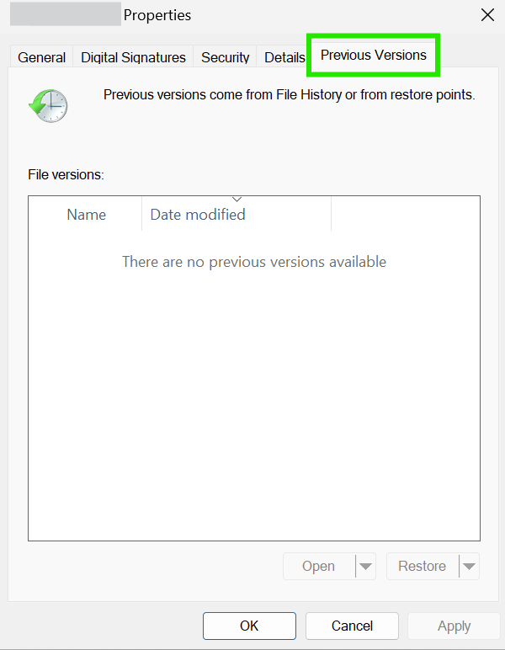Confirm with the OK button

pos(249,626)
